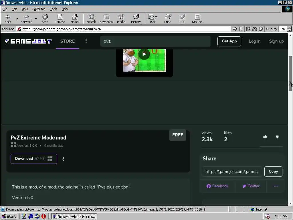Share the game on Twitter
The height and width of the screenshot is (220, 293).
pos(251,186)
